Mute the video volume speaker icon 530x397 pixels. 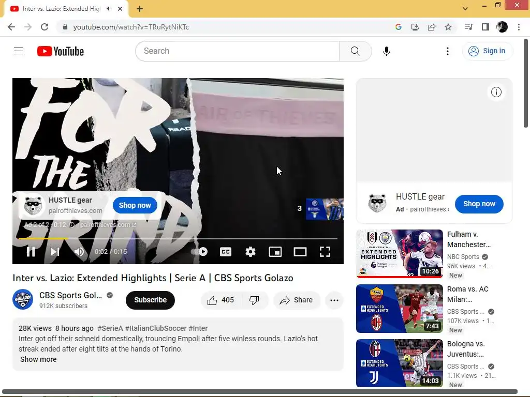pos(79,252)
